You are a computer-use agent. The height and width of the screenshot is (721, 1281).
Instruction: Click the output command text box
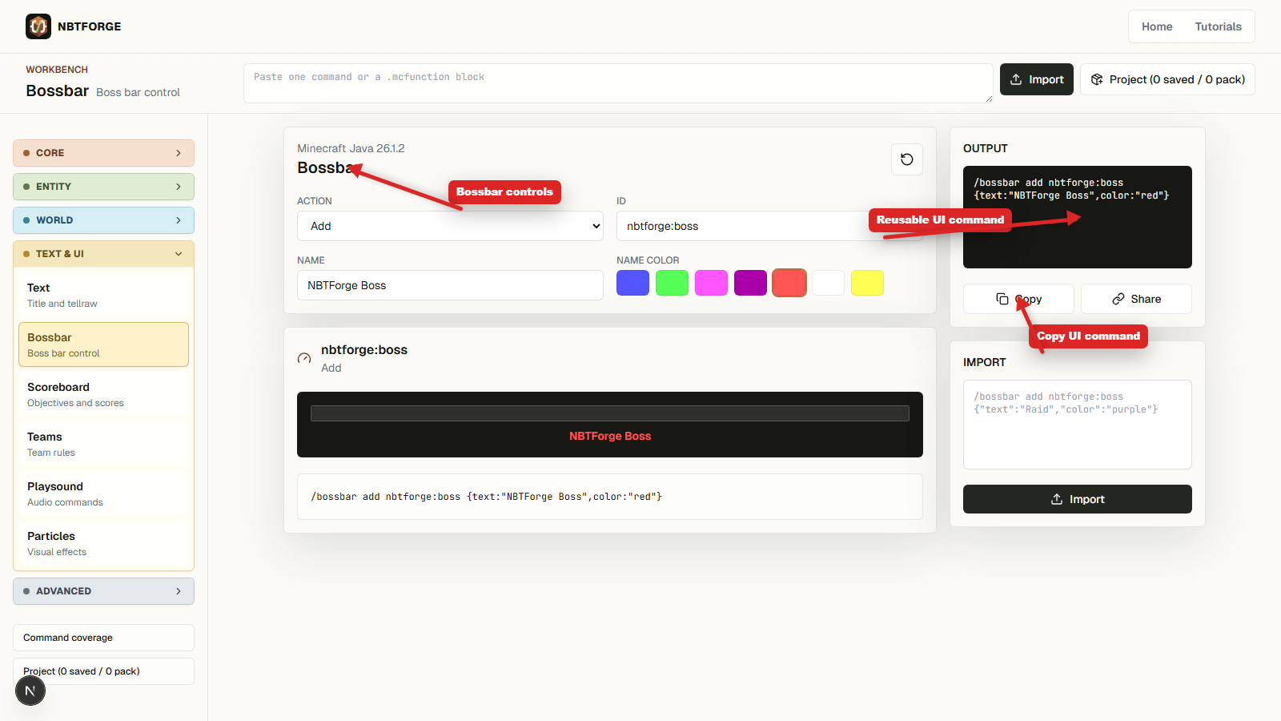tap(1077, 217)
